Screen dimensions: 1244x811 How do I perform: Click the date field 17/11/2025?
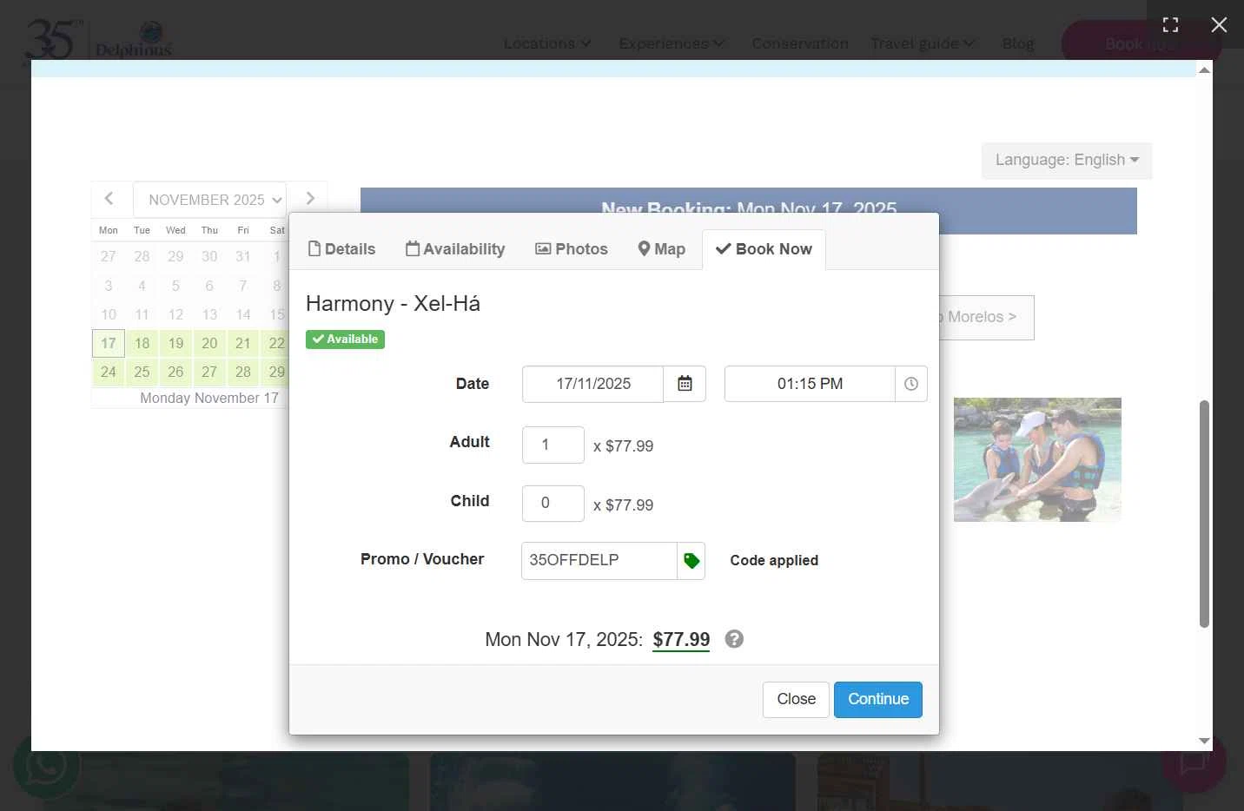[x=592, y=384]
